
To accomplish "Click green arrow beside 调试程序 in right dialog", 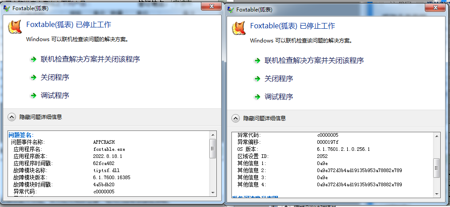I will tap(258, 97).
